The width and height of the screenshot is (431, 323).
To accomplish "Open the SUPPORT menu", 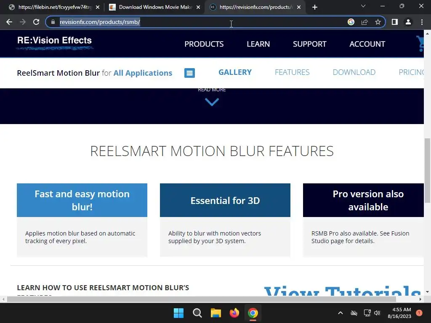I will point(309,44).
